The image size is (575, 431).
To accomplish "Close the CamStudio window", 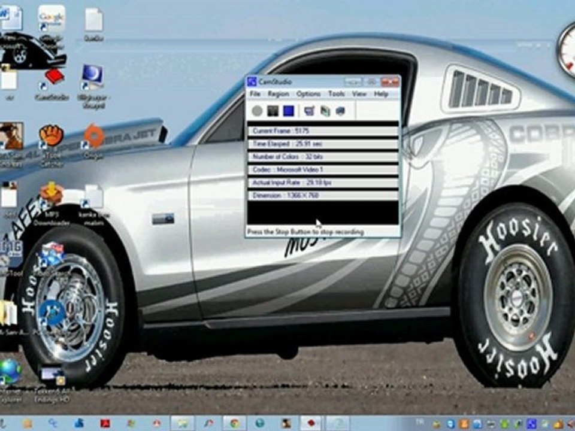I will 390,81.
